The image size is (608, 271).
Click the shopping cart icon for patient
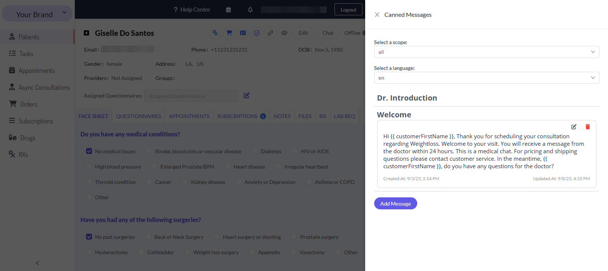pyautogui.click(x=229, y=33)
